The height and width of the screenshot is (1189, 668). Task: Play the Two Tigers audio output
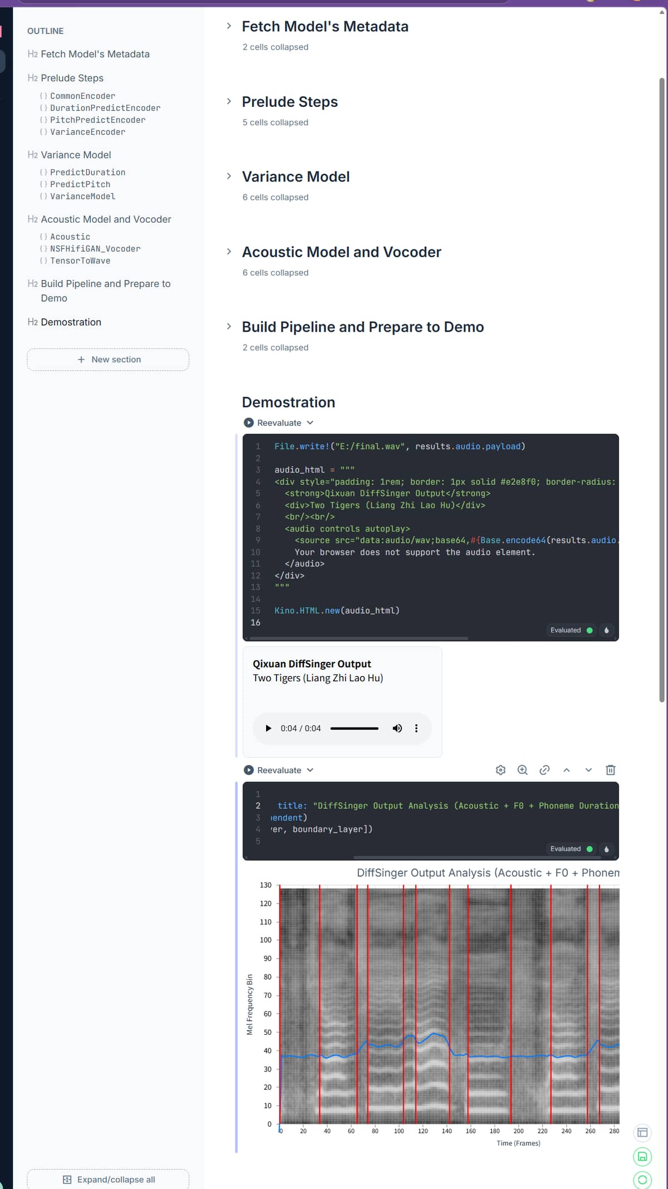(x=268, y=728)
